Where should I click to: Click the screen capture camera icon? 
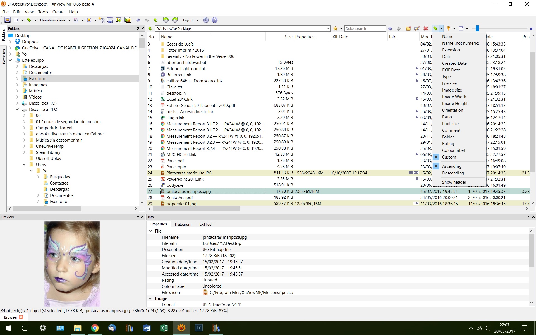click(x=110, y=20)
